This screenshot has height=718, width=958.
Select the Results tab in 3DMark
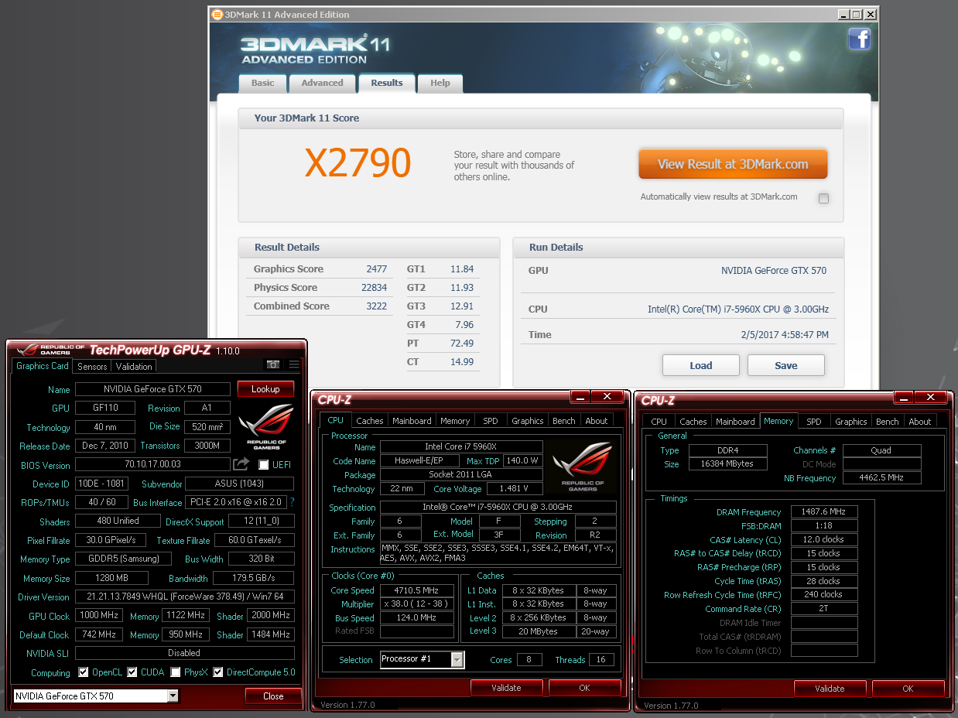[386, 83]
